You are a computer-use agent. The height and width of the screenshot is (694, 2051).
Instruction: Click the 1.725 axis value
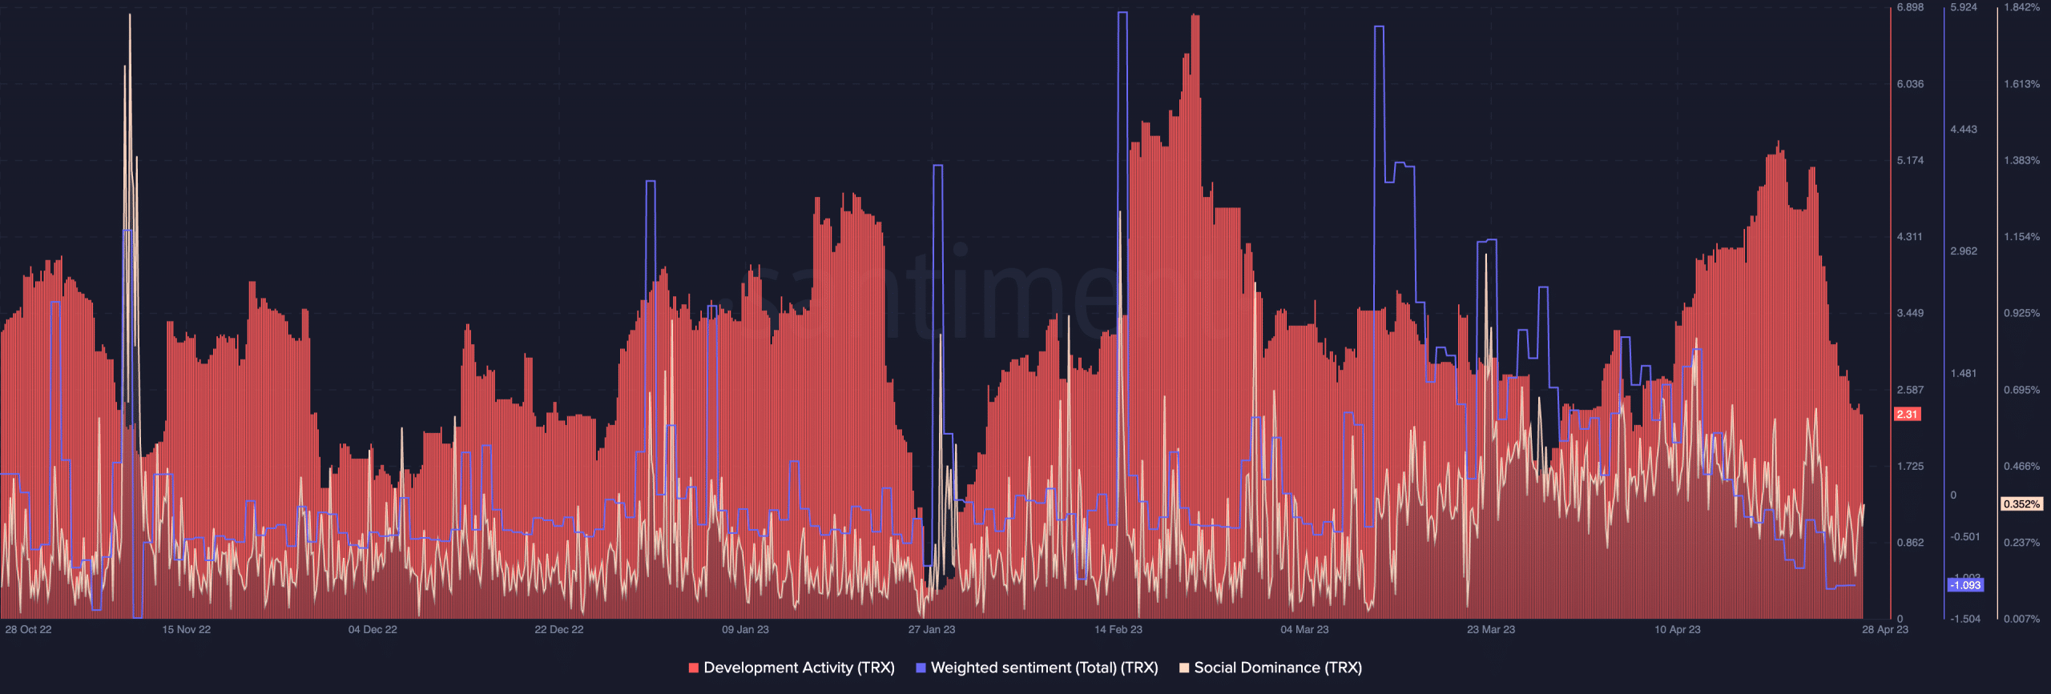[1910, 467]
